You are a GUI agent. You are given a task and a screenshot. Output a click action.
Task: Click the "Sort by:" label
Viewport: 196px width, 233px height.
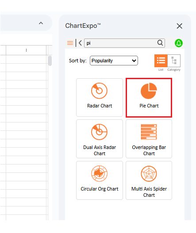[x=77, y=61]
